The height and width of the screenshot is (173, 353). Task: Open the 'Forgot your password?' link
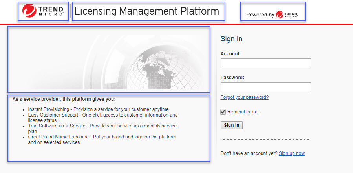[244, 97]
